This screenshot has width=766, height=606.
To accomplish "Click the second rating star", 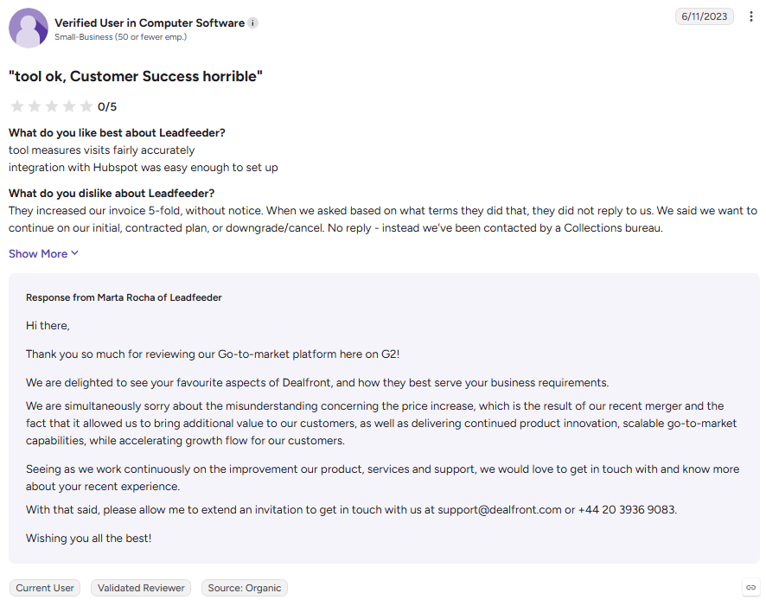I will (35, 106).
